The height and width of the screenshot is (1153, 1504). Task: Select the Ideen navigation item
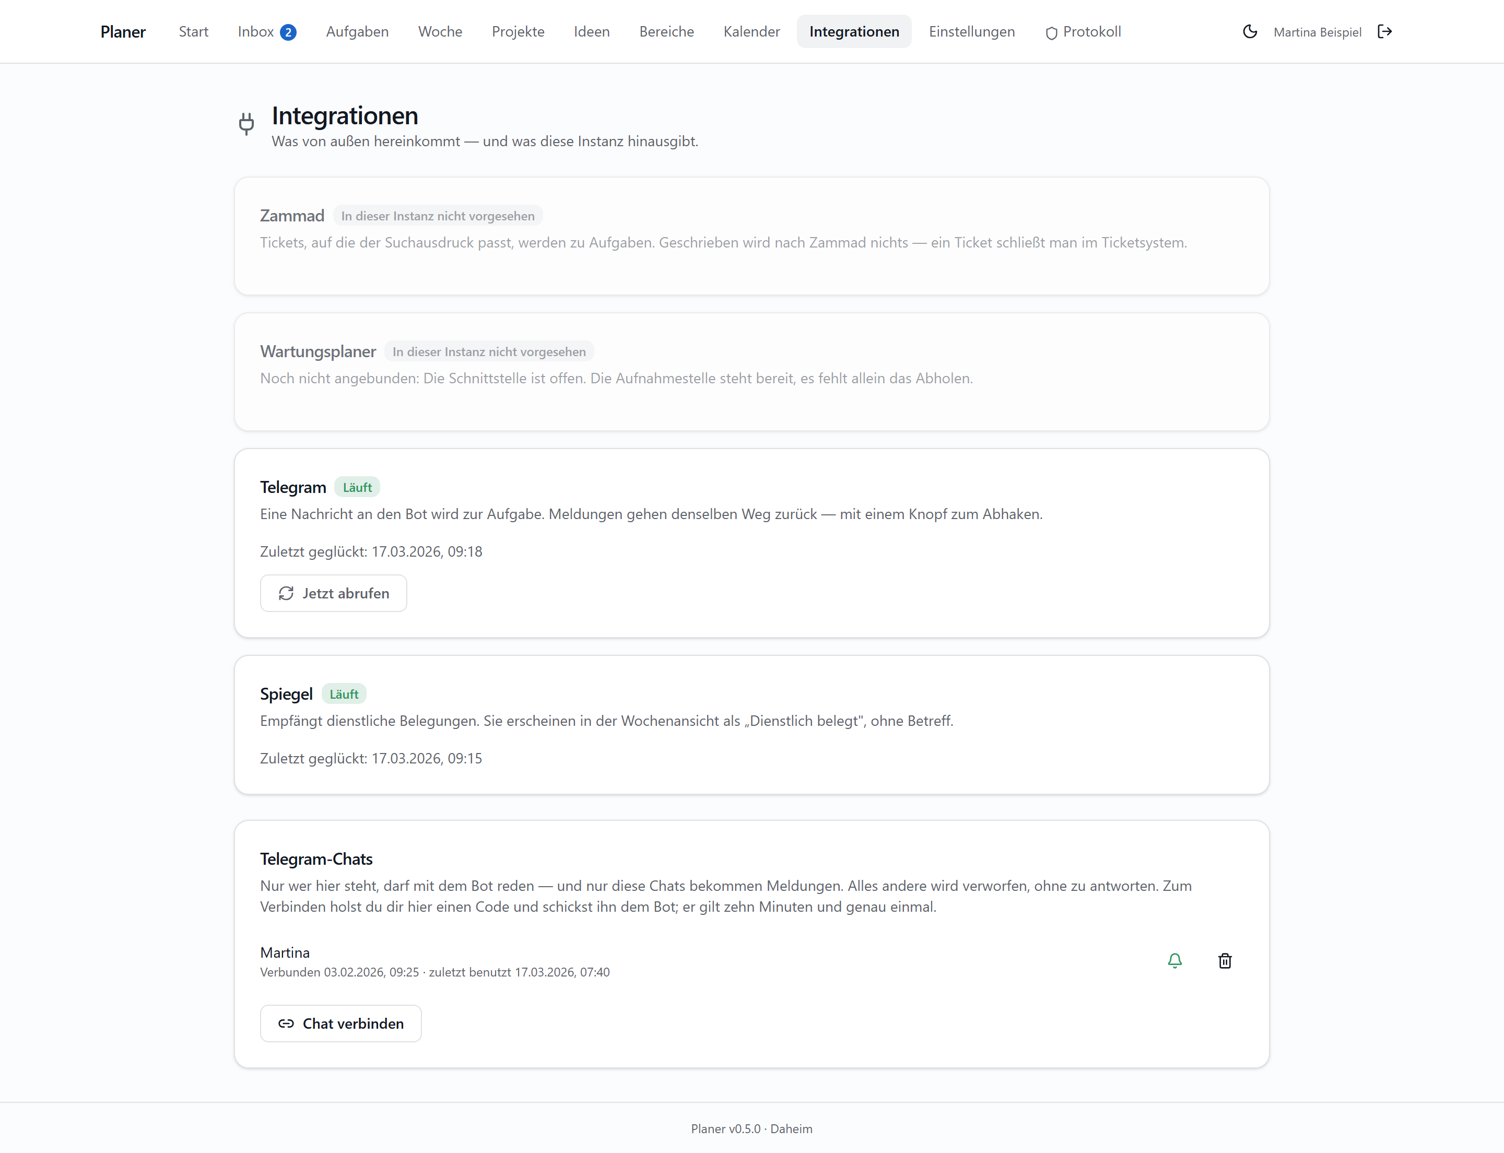(x=591, y=31)
